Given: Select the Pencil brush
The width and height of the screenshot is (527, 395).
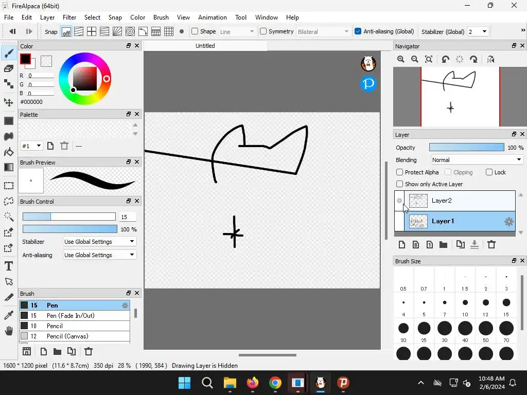Looking at the screenshot, I should (x=75, y=326).
